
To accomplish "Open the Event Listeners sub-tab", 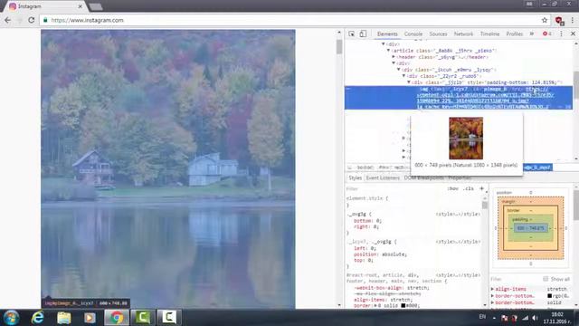I will 383,177.
